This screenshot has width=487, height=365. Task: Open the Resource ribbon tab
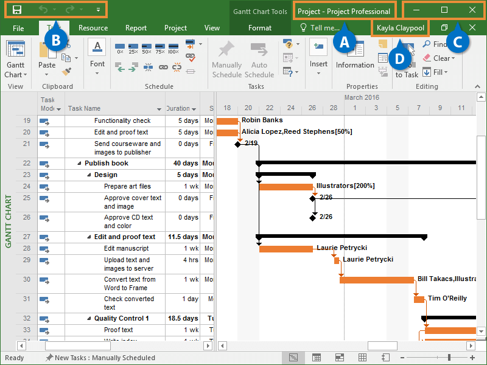pos(93,28)
